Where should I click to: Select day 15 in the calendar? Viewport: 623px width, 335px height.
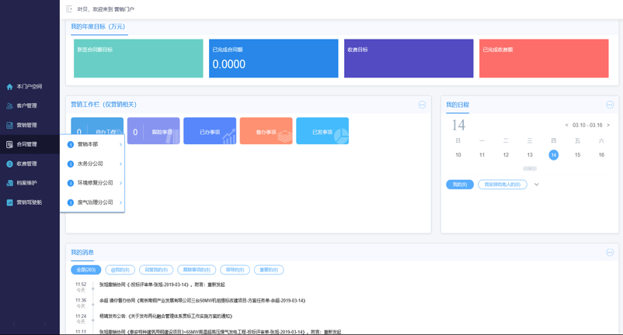pos(577,155)
